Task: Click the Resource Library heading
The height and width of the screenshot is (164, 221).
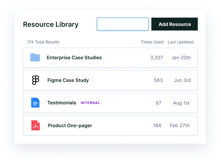Action: coord(51,24)
